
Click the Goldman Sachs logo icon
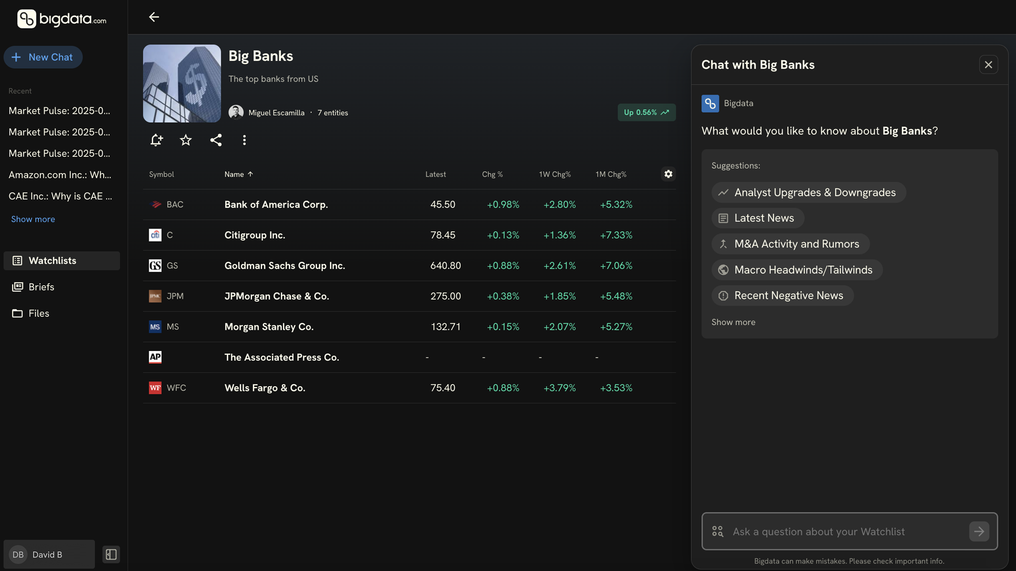pos(155,265)
